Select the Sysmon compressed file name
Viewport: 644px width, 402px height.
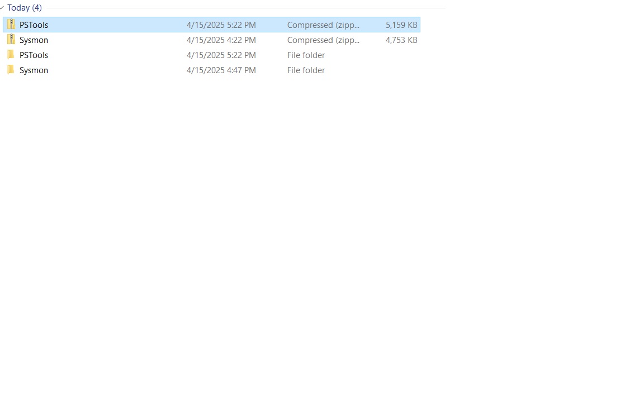(x=34, y=40)
